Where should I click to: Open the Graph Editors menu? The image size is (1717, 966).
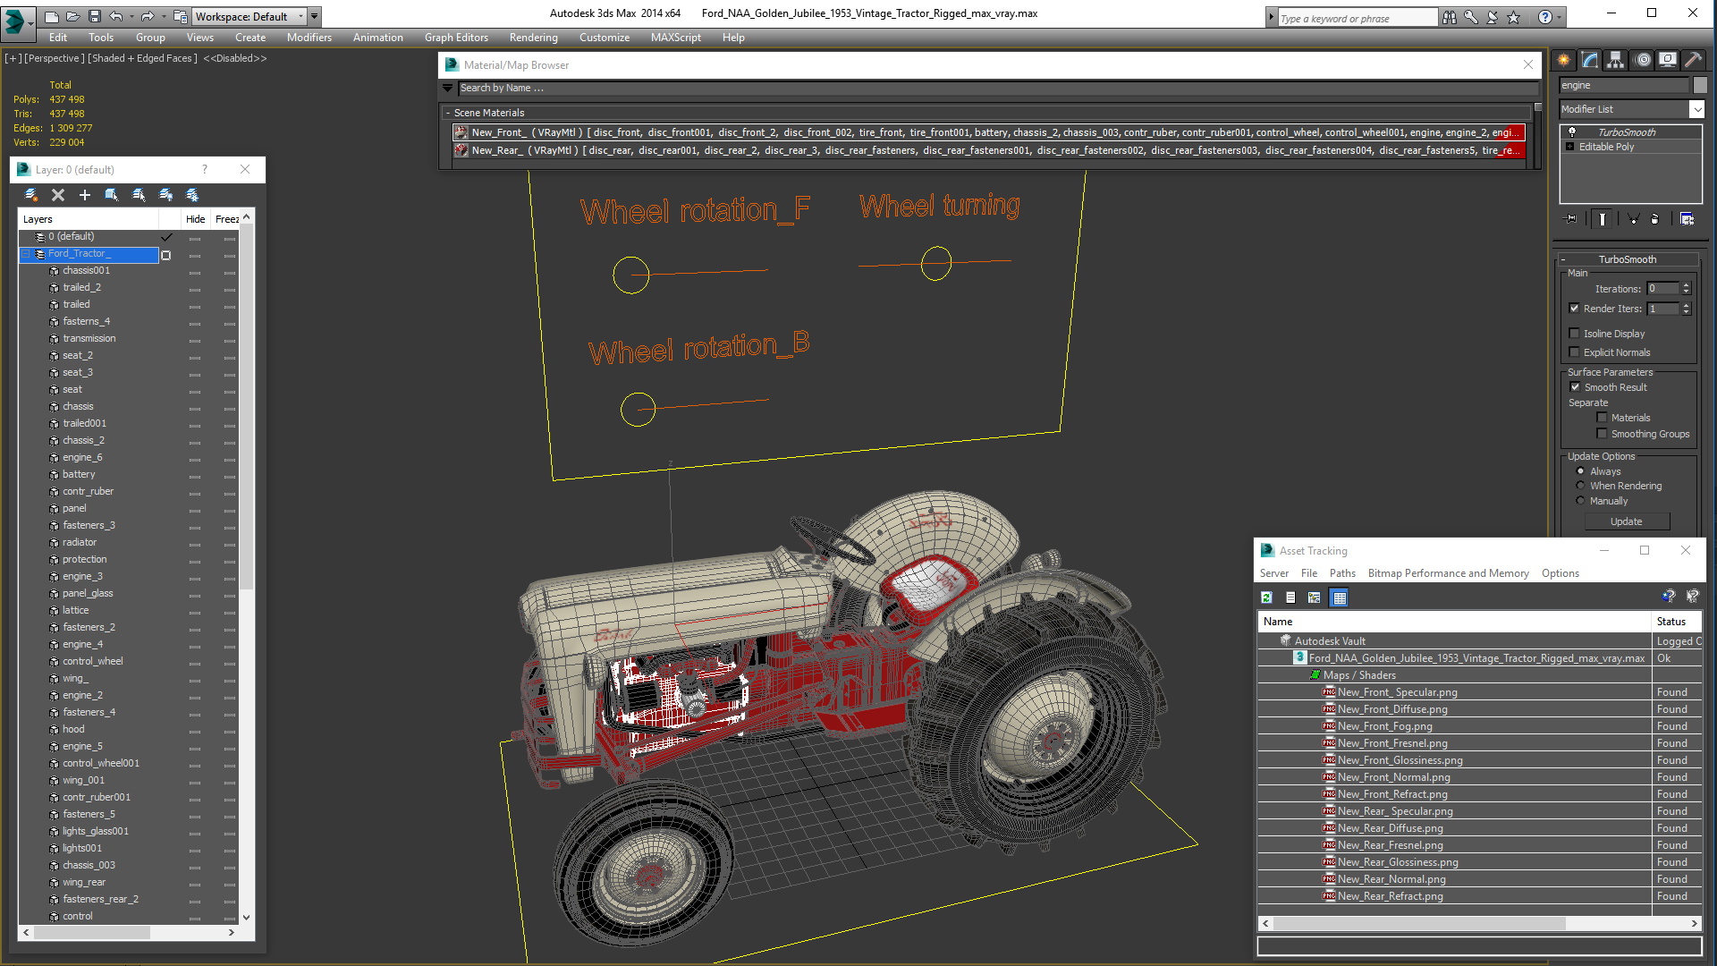coord(456,38)
